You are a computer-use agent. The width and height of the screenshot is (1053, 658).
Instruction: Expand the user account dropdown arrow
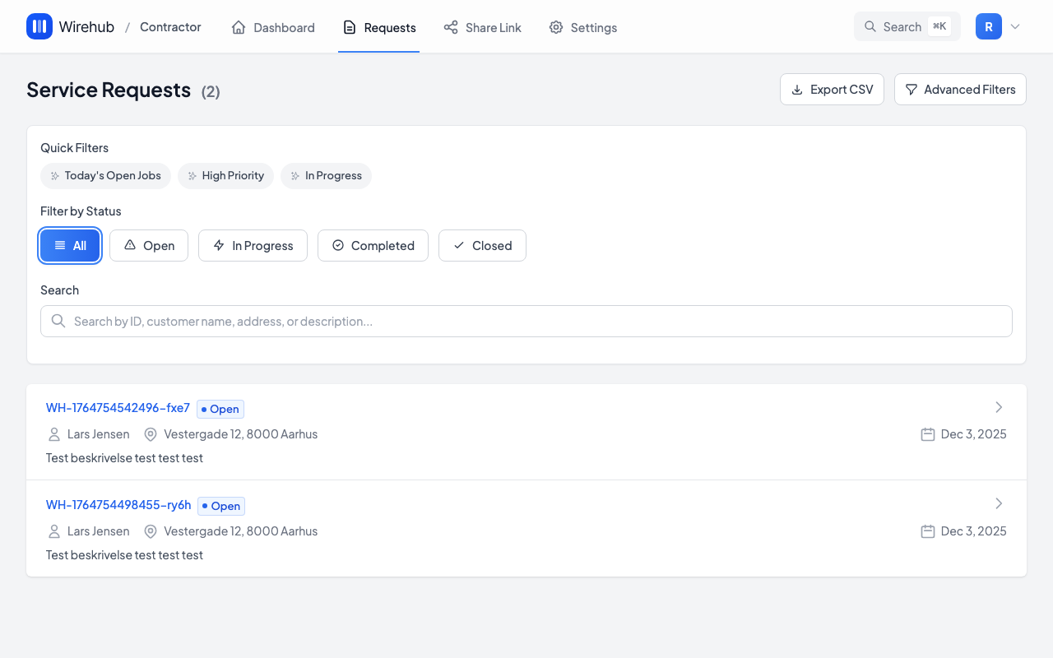point(1015,26)
